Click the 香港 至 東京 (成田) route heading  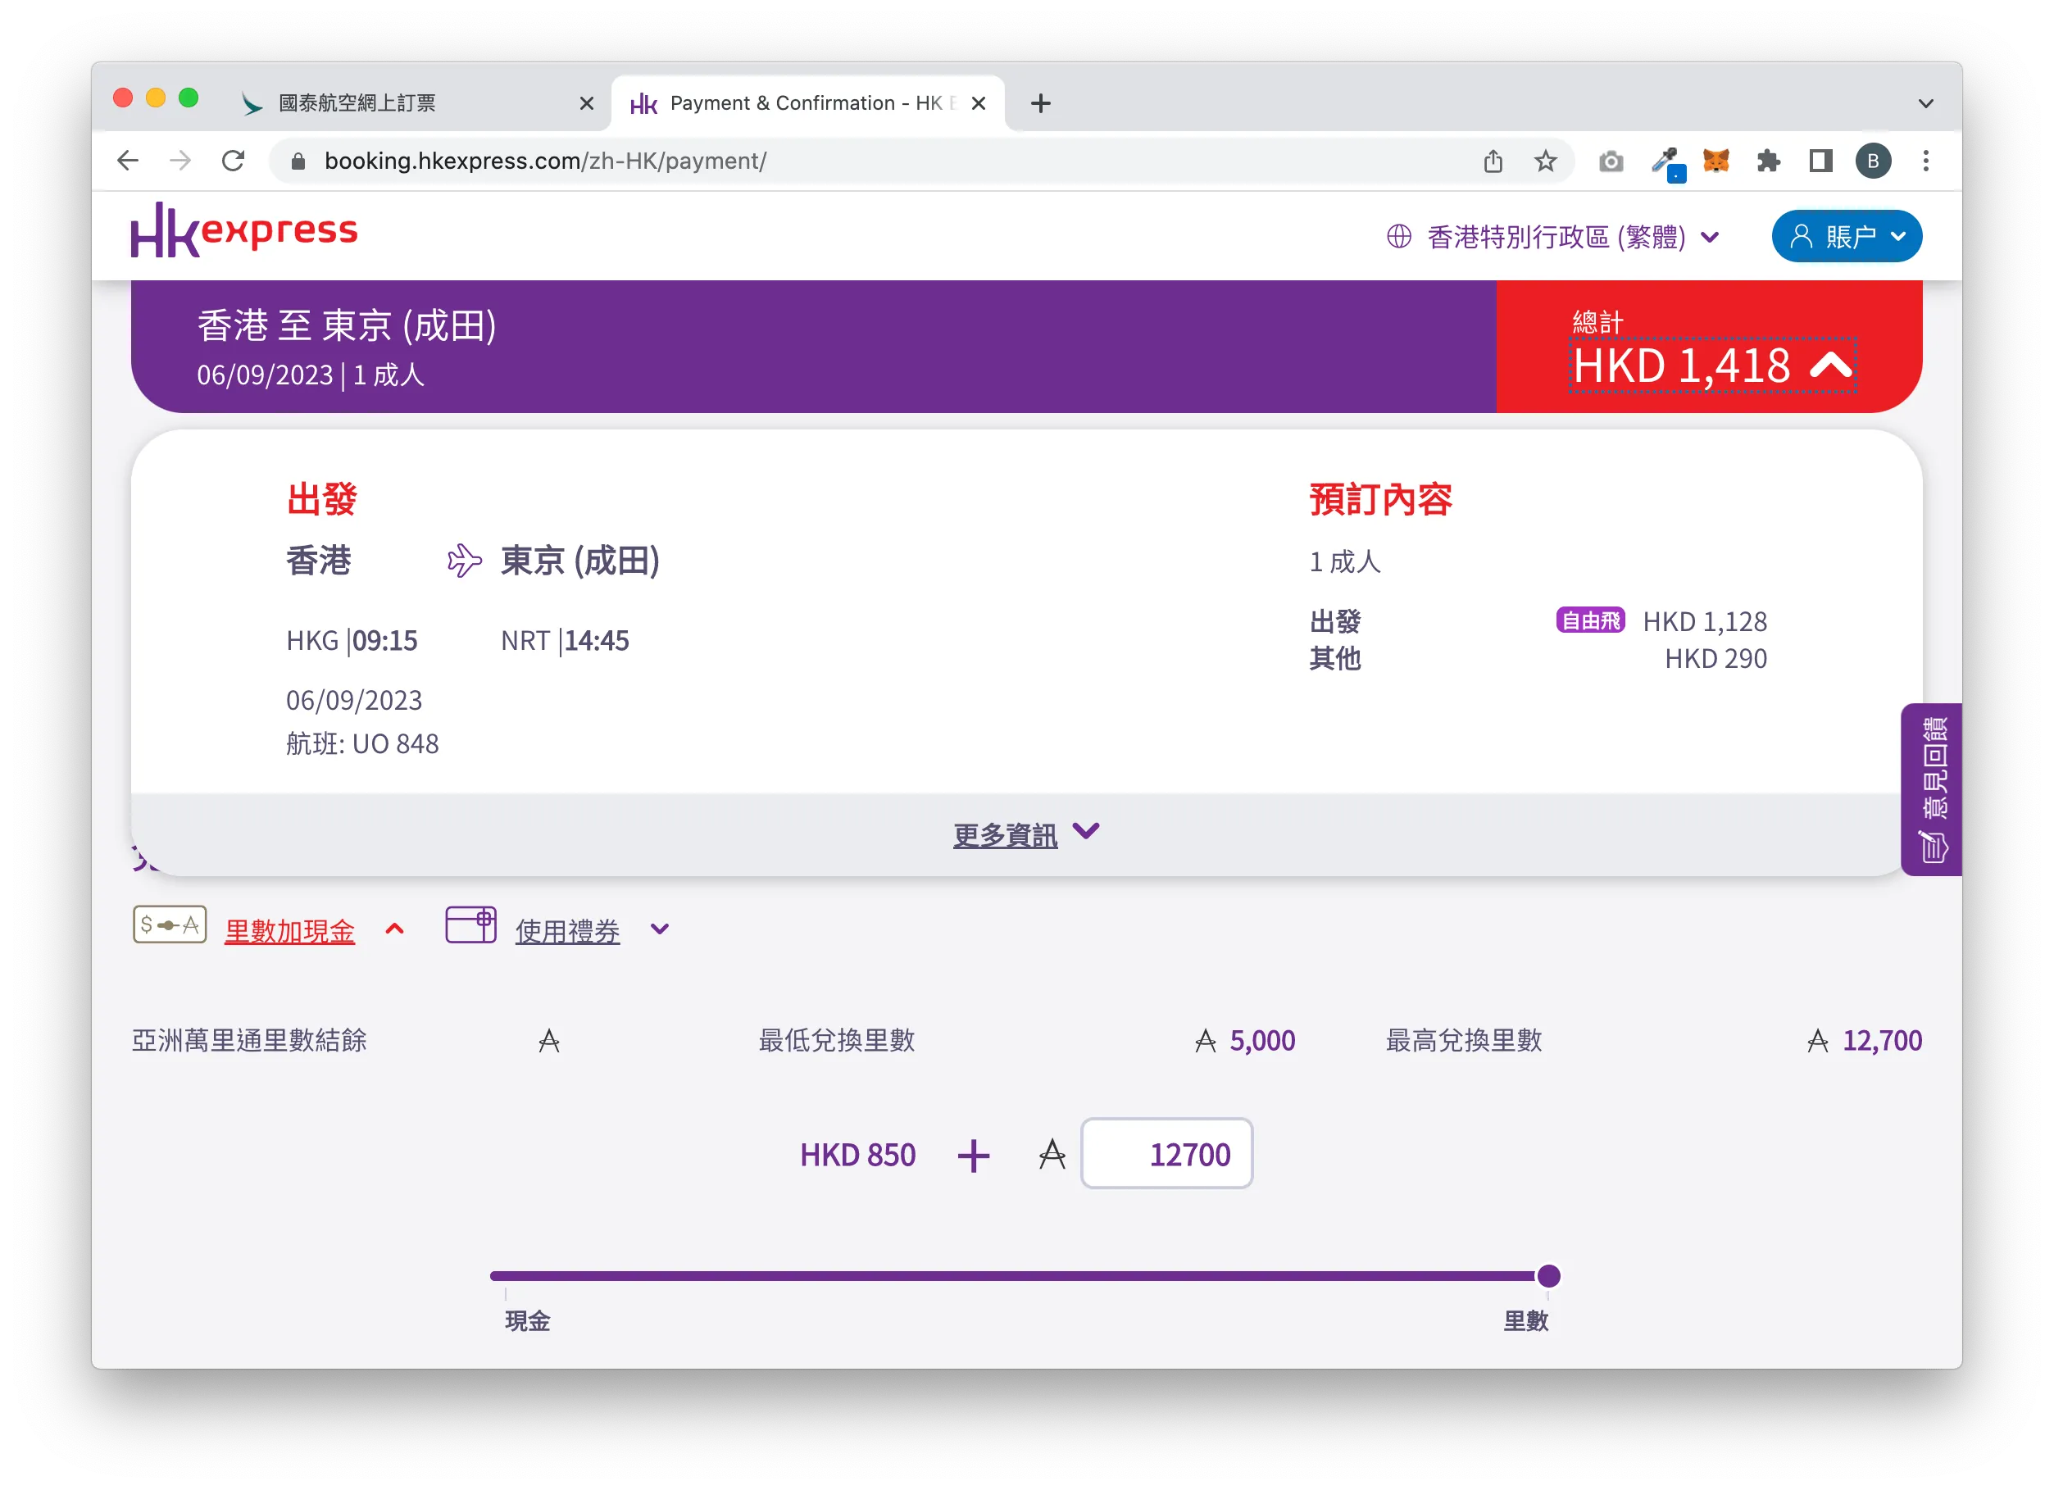347,325
